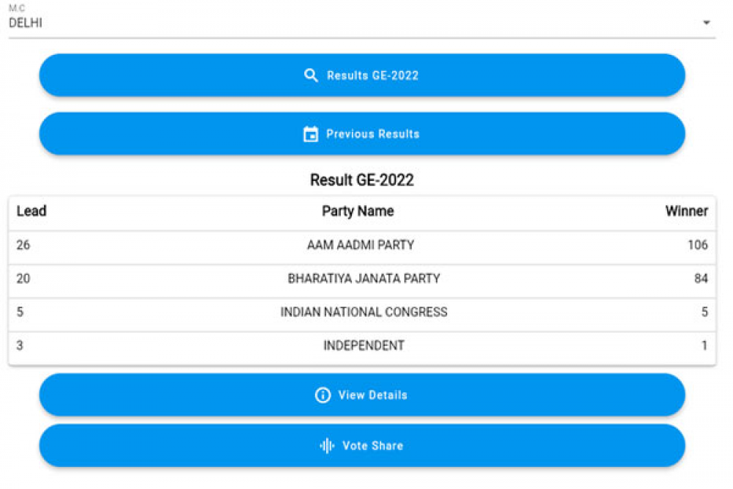Click the Party Name column header

tap(358, 211)
